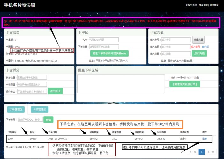The height and width of the screenshot is (159, 224).
Task: Click the 拆分数量 input field
Action: [32, 78]
